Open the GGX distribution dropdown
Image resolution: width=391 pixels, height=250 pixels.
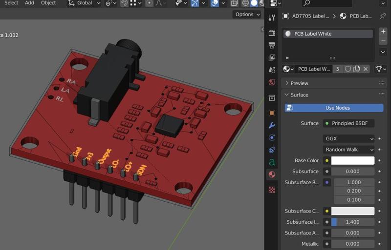point(348,139)
